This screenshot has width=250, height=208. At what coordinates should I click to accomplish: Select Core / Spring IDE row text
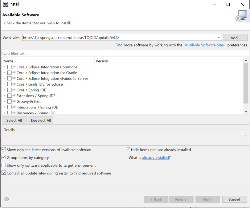31,90
